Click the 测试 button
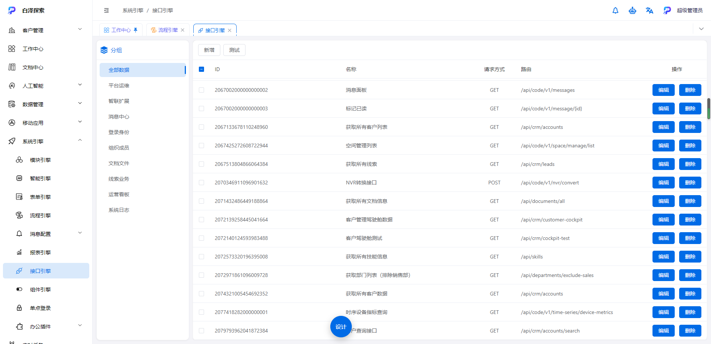Screen dimensions: 711x344 (x=234, y=50)
